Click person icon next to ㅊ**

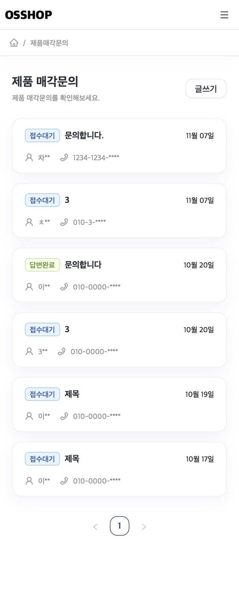click(x=29, y=222)
